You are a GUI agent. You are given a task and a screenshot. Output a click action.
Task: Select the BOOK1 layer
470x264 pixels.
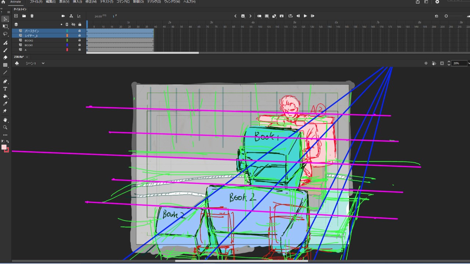29,45
